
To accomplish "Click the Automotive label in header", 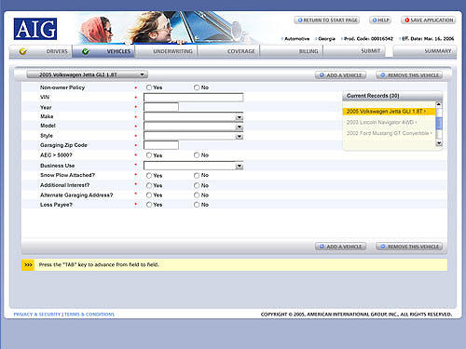I will pyautogui.click(x=296, y=39).
